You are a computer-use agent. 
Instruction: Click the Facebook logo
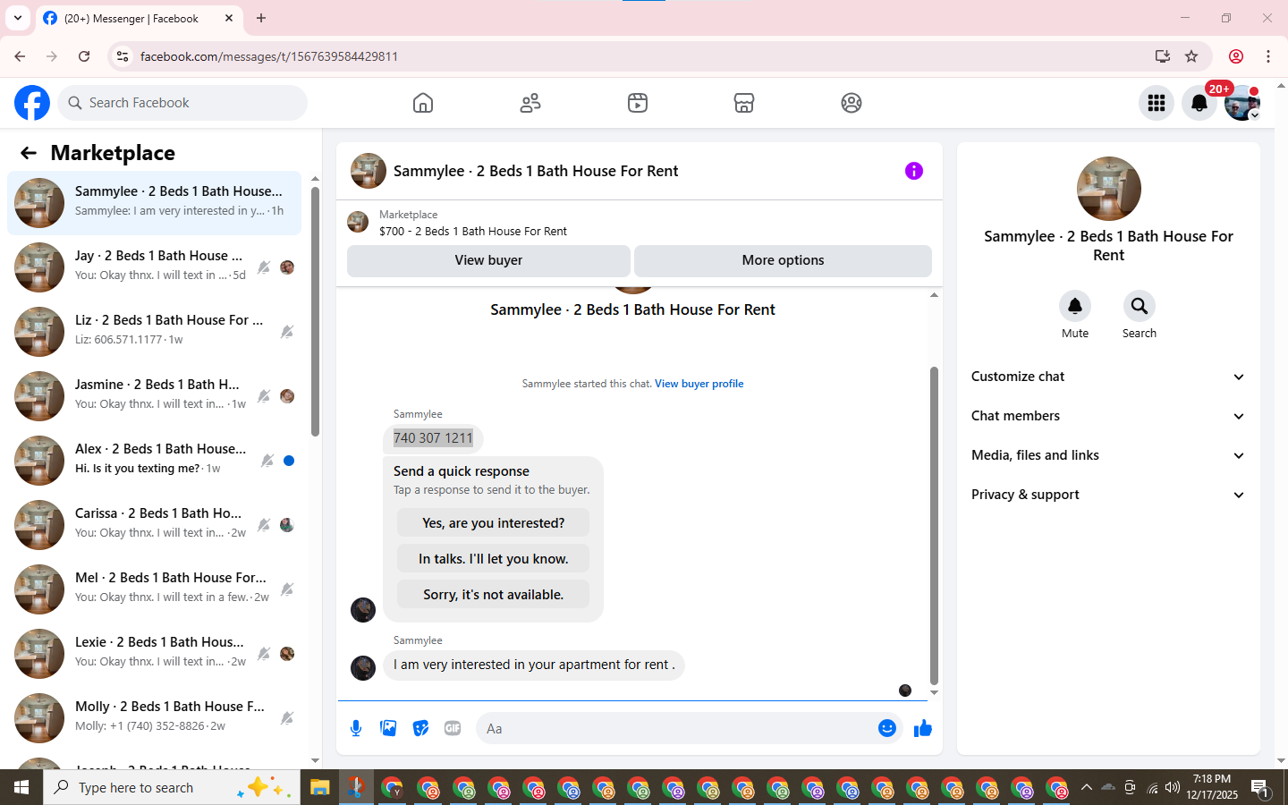point(32,103)
